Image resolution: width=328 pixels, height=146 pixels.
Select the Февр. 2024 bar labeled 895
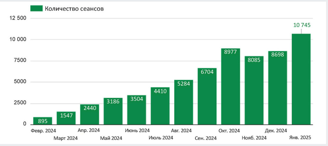43,121
